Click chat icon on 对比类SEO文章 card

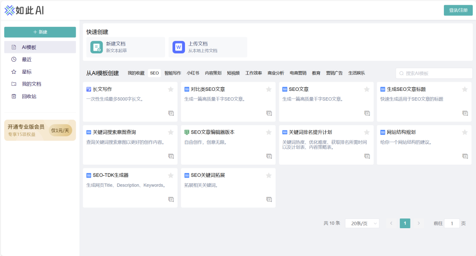coord(269,113)
